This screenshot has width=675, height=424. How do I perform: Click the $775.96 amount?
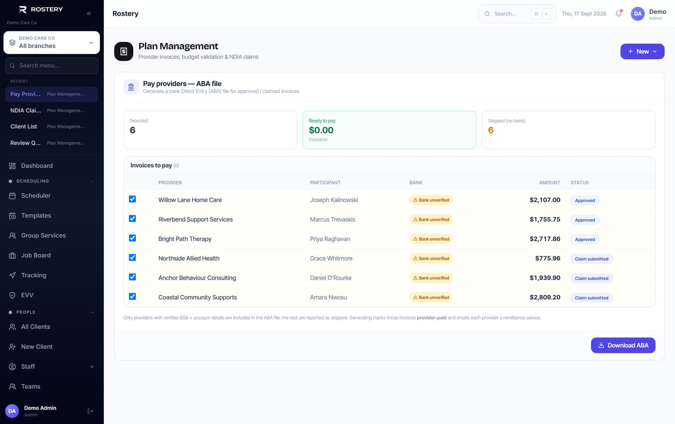[548, 258]
